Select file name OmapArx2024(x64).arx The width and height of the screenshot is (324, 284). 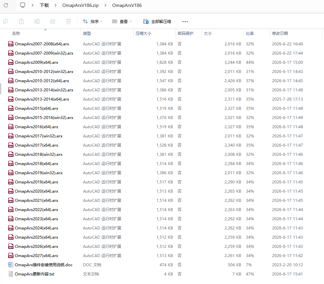[x=36, y=228]
